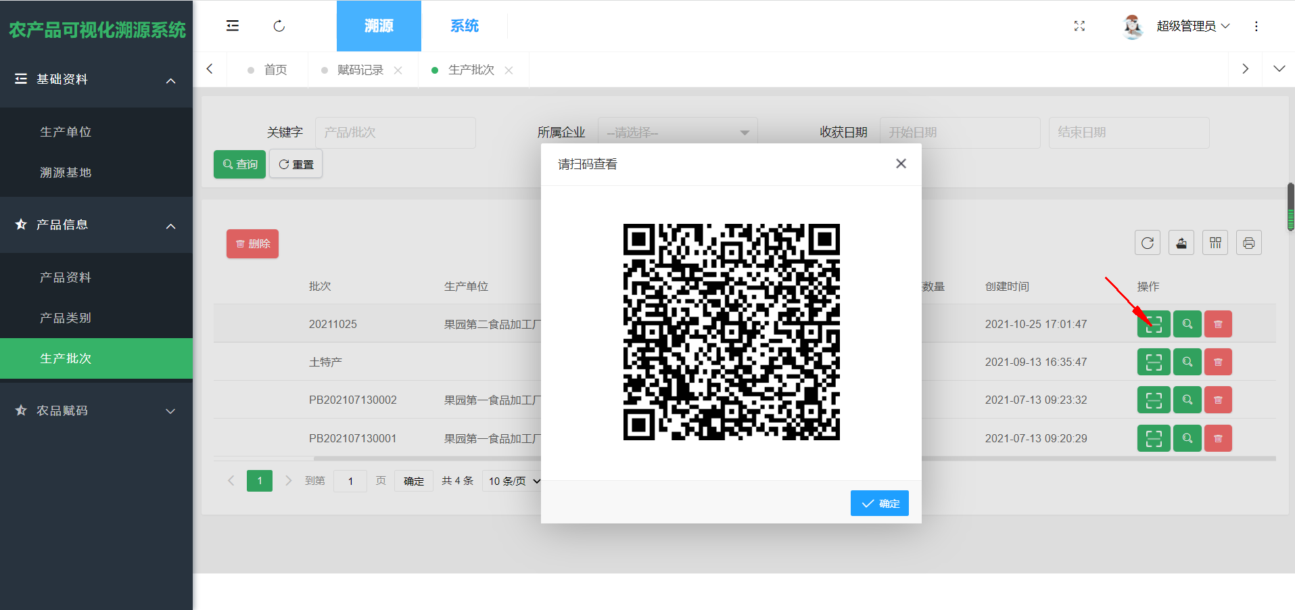Click the vertical page scrollbar thumb
This screenshot has height=610, width=1295.
point(1290,207)
